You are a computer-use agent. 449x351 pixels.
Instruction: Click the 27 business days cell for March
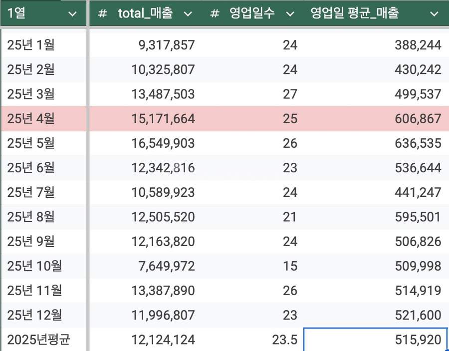click(x=289, y=94)
